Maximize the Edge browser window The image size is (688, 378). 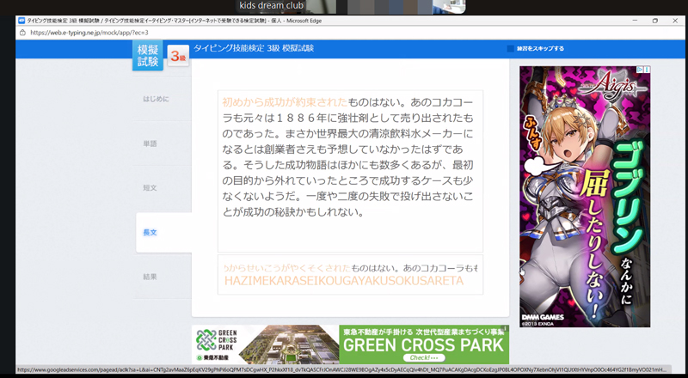point(654,20)
